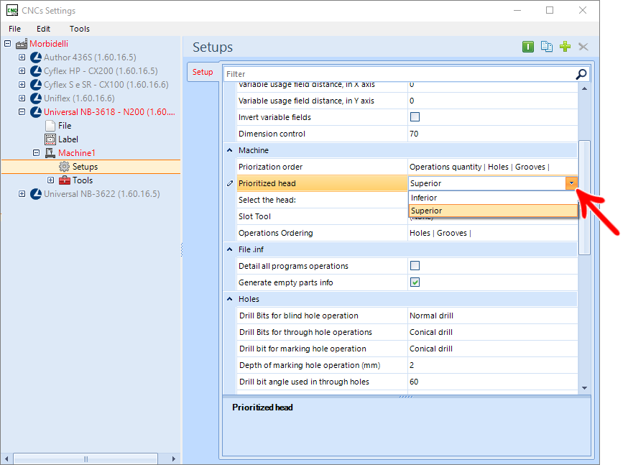The height and width of the screenshot is (465, 628).
Task: Click the tree scrollbar right arrow
Action: [173, 459]
